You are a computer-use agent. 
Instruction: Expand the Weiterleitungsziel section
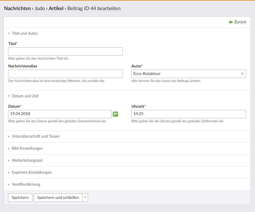coord(27,161)
